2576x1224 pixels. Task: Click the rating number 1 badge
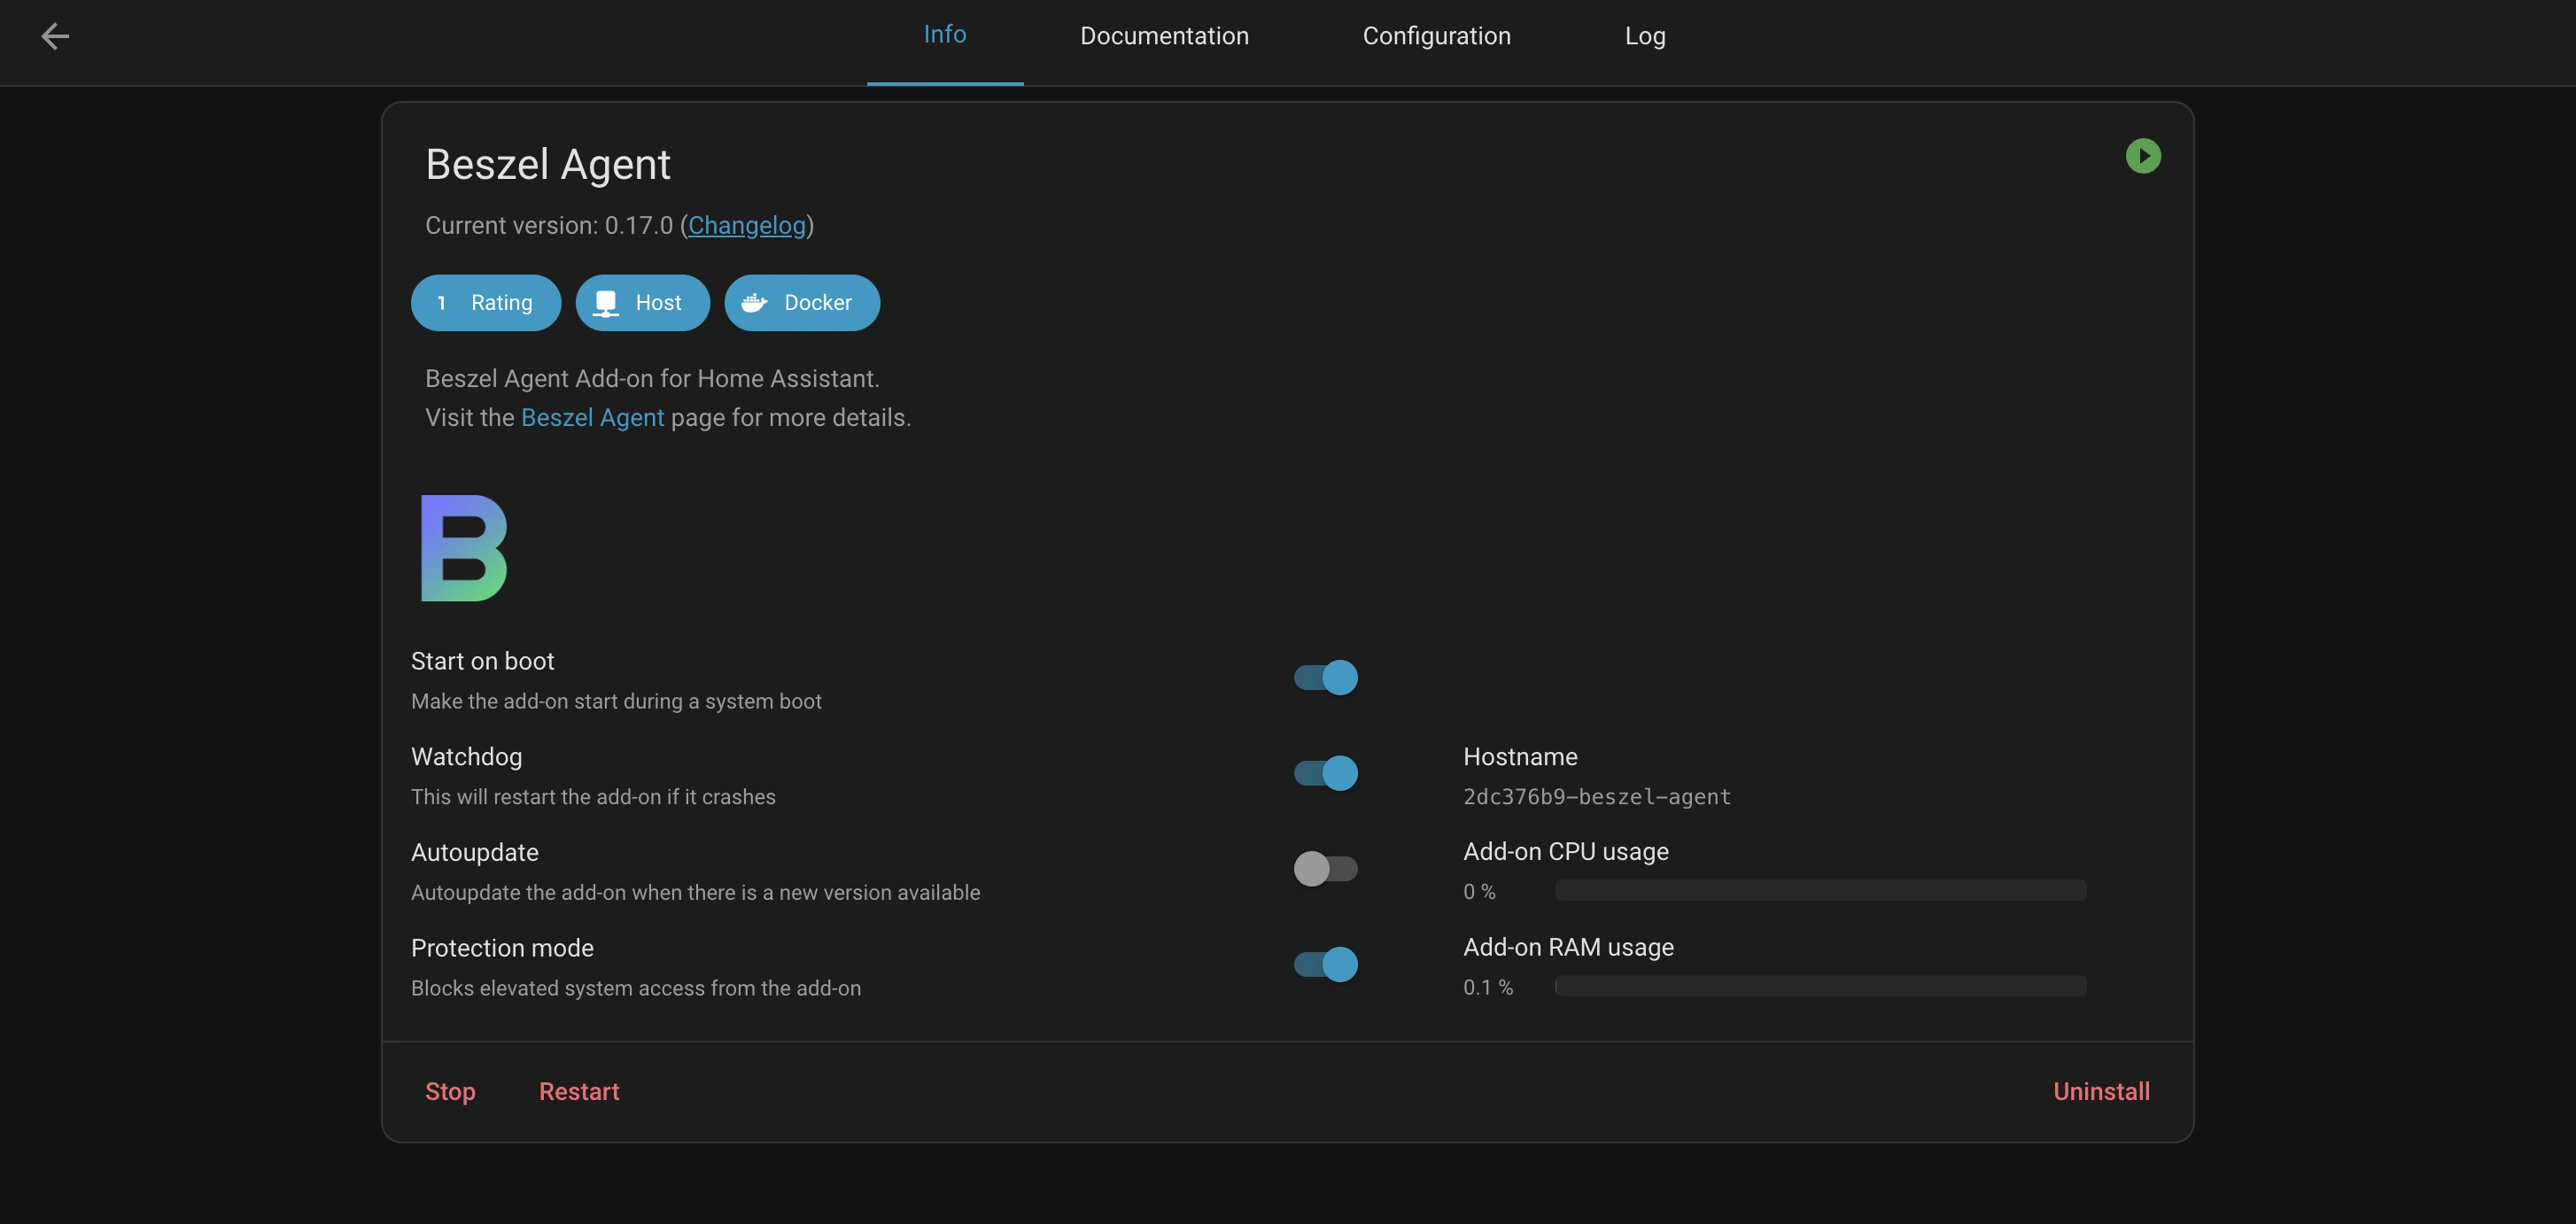[441, 303]
